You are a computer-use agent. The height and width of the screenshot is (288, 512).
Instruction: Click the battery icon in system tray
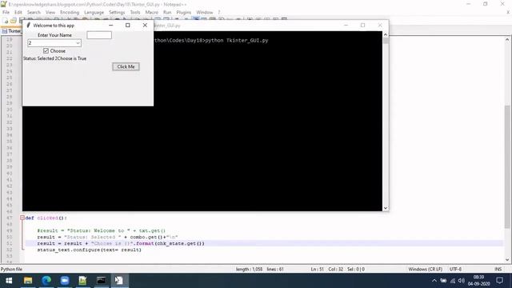pos(443,281)
